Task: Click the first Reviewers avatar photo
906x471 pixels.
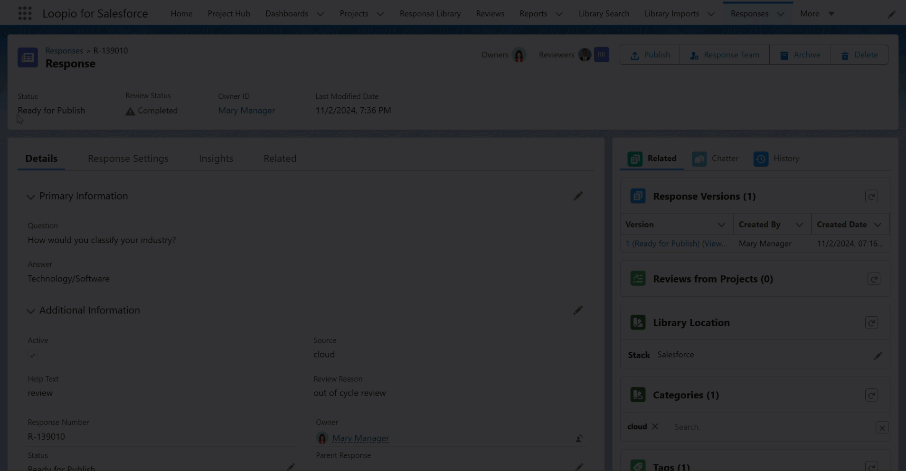Action: point(585,55)
